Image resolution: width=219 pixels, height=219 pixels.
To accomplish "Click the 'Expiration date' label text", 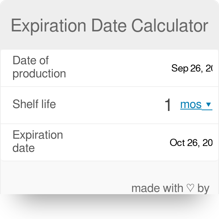I will pyautogui.click(x=38, y=142).
